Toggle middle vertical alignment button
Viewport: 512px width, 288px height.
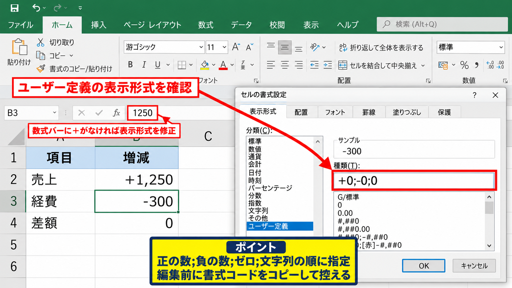coord(285,47)
